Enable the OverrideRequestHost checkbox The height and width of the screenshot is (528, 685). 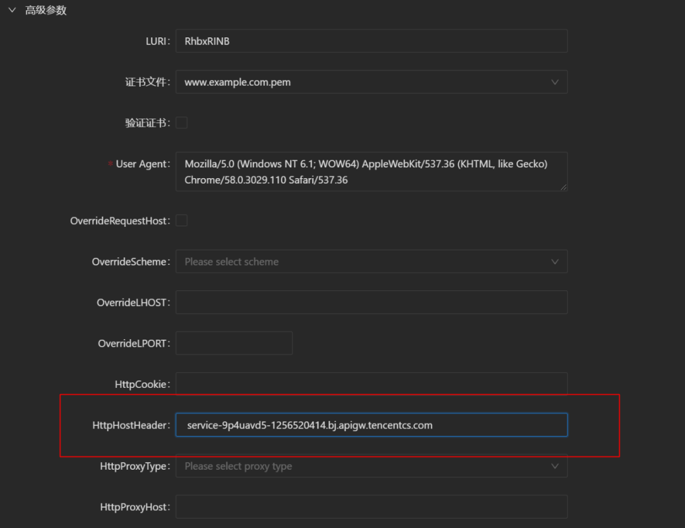(x=182, y=221)
